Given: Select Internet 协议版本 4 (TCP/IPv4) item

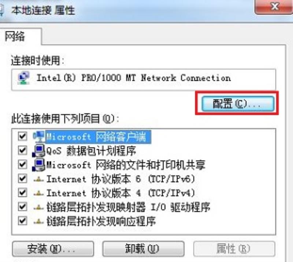Looking at the screenshot, I should tap(121, 193).
